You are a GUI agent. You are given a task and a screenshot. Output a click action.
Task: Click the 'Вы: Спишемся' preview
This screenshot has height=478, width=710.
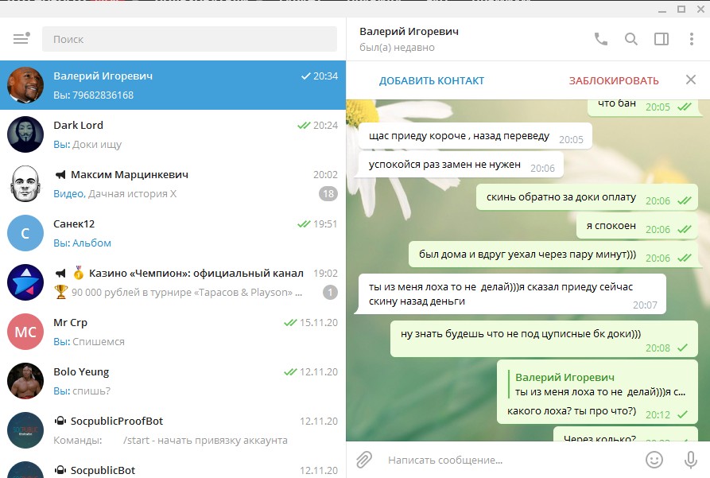click(x=89, y=342)
